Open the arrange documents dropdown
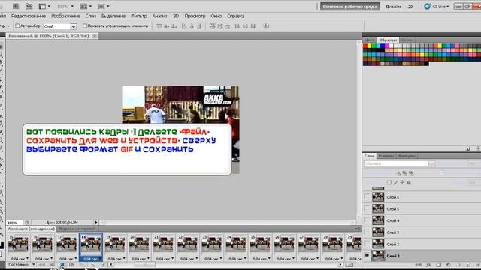The image size is (481, 270). point(86,6)
